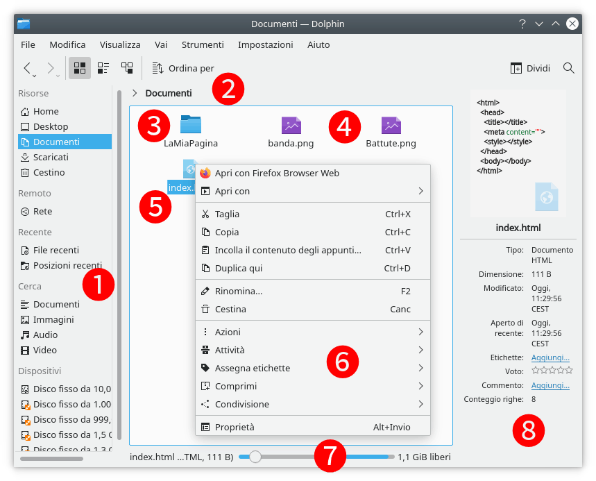The height and width of the screenshot is (481, 596).
Task: Go back using the back arrow
Action: point(28,68)
